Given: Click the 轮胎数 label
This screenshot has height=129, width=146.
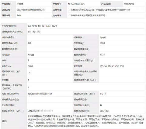Looking at the screenshot, I should pyautogui.click(x=5, y=80).
